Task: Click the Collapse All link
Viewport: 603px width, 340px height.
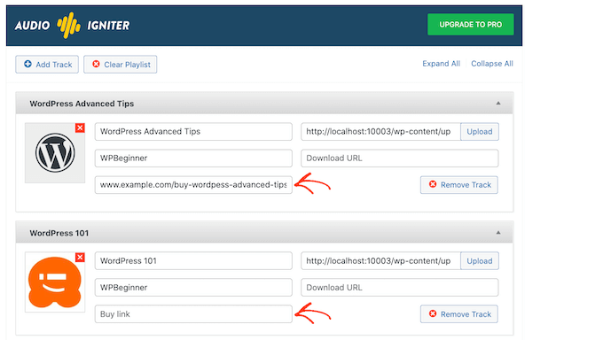Action: click(x=492, y=64)
